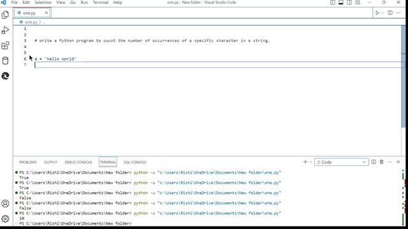Close the bottom panel
Image resolution: width=408 pixels, height=229 pixels.
tap(398, 162)
